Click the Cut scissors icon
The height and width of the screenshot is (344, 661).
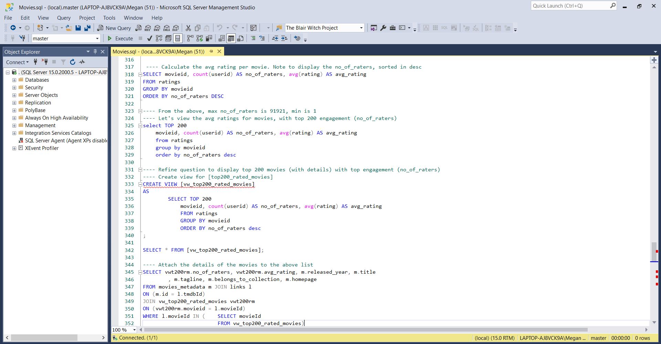(x=188, y=28)
